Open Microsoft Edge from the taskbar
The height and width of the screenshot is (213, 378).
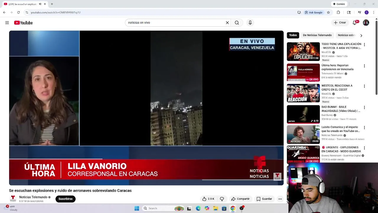point(198,209)
